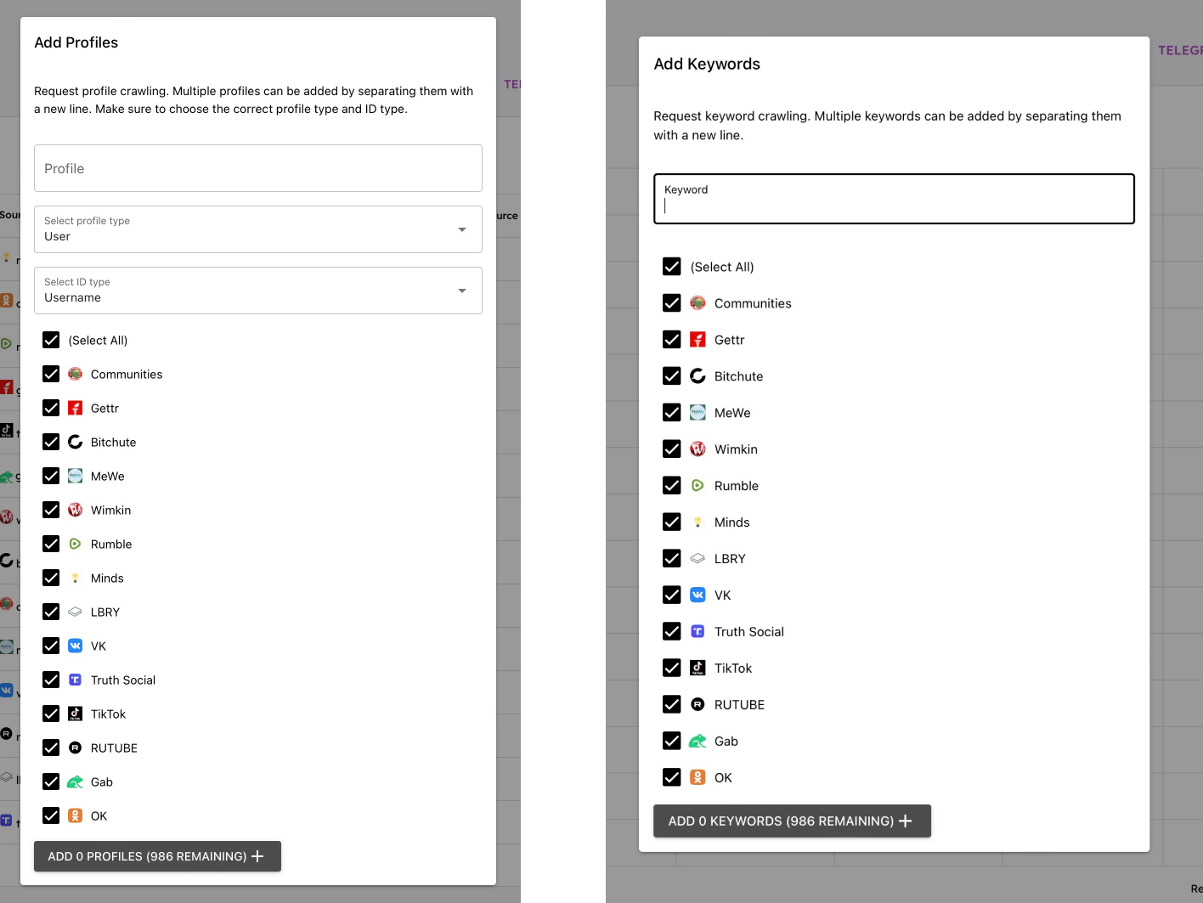
Task: Click RUTUBE icon in Add Keywords dialog
Action: (698, 704)
